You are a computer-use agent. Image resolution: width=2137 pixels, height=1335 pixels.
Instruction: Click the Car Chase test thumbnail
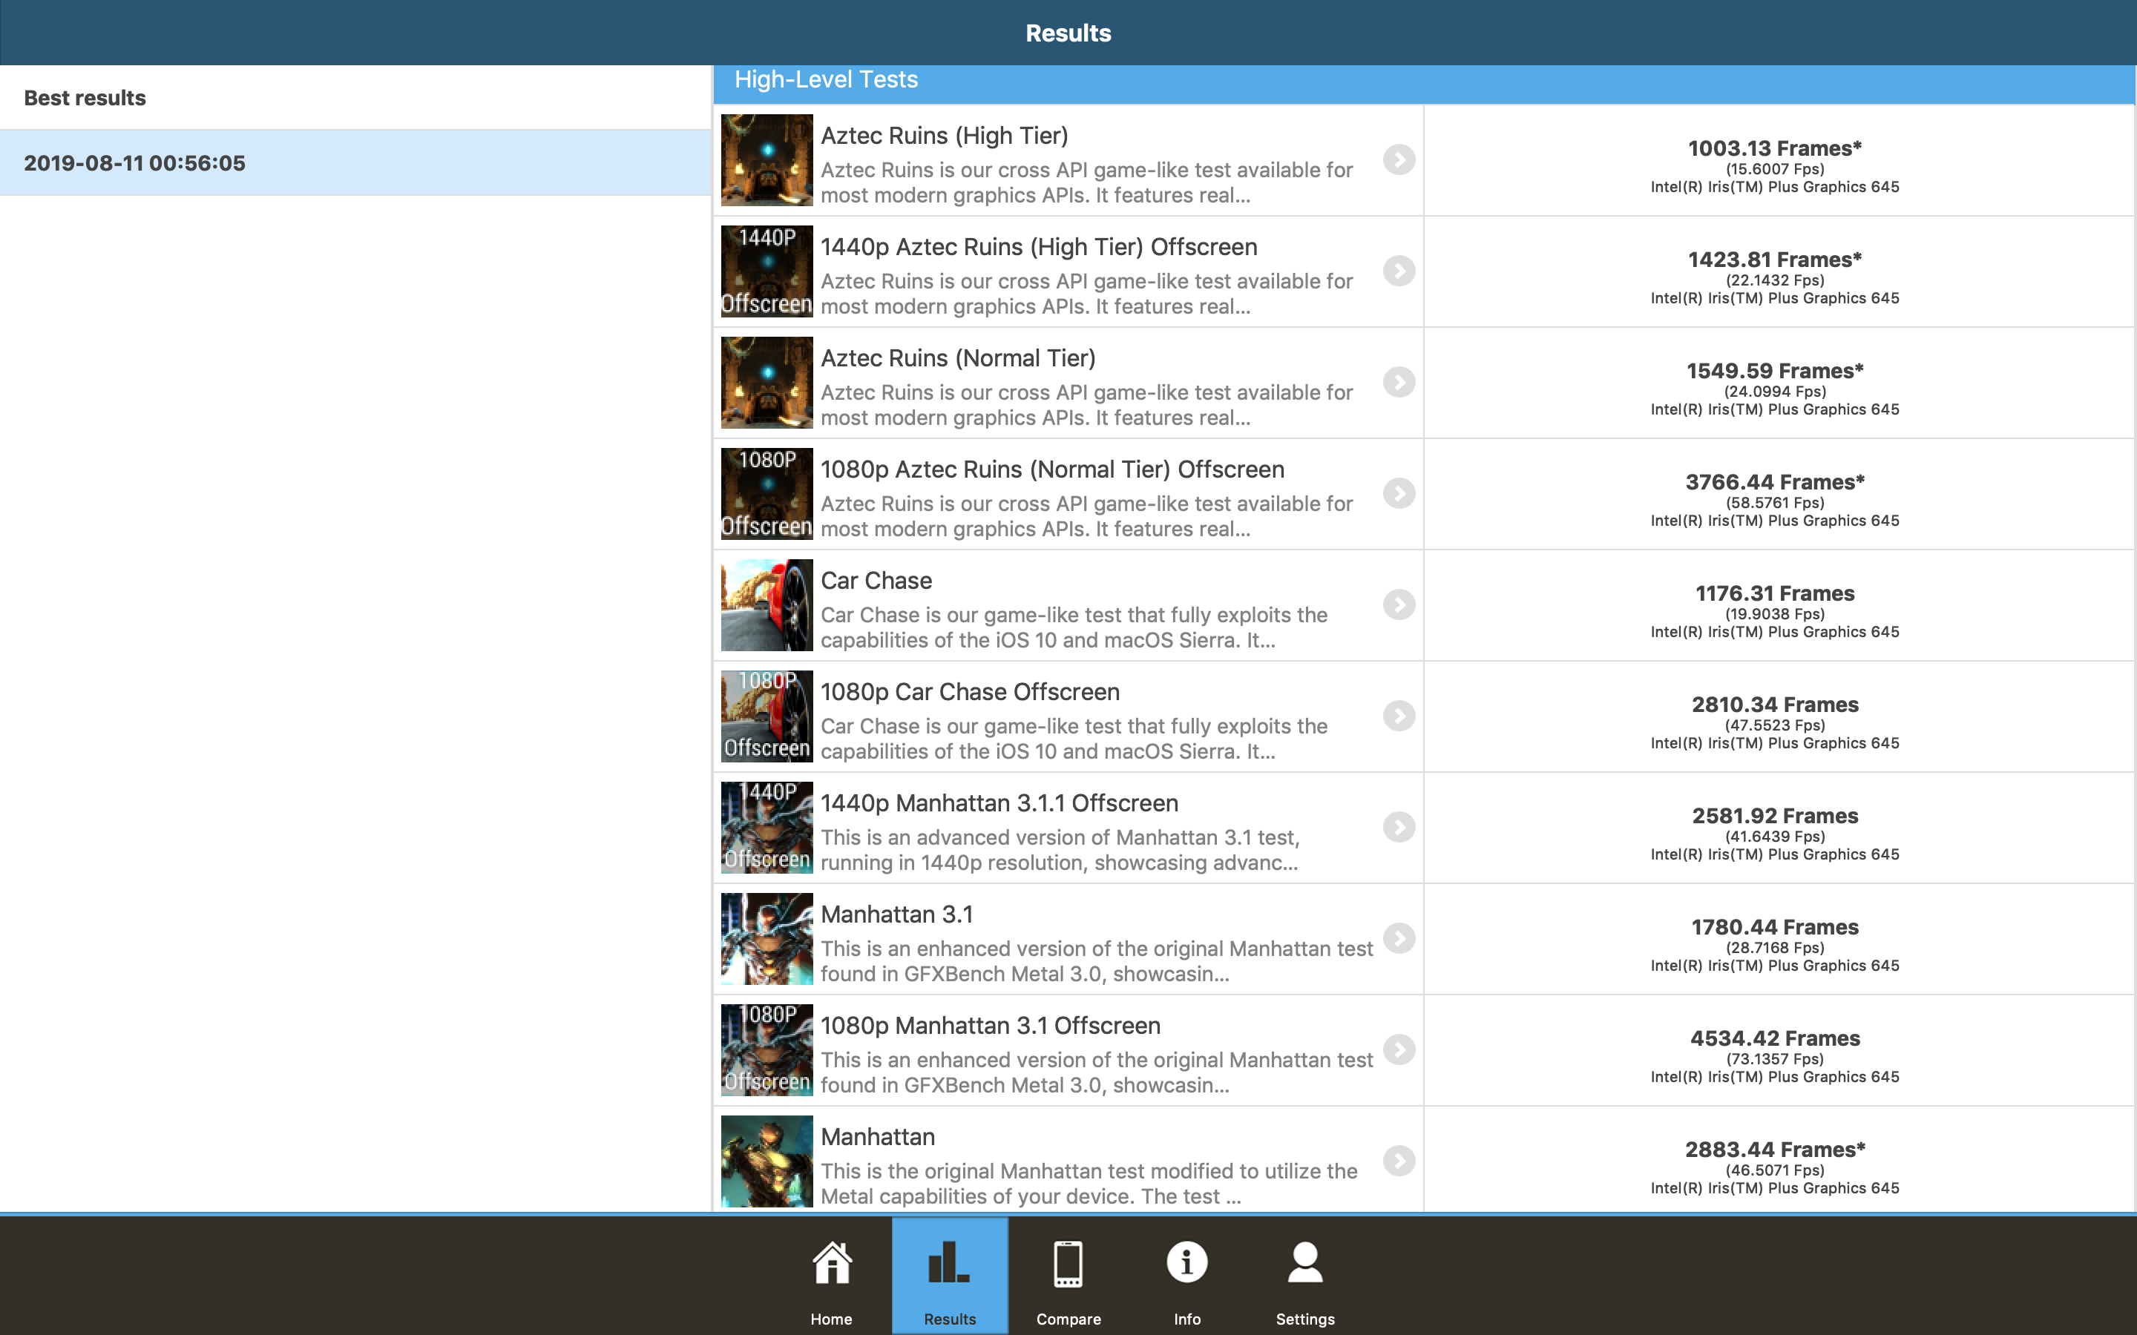click(767, 604)
